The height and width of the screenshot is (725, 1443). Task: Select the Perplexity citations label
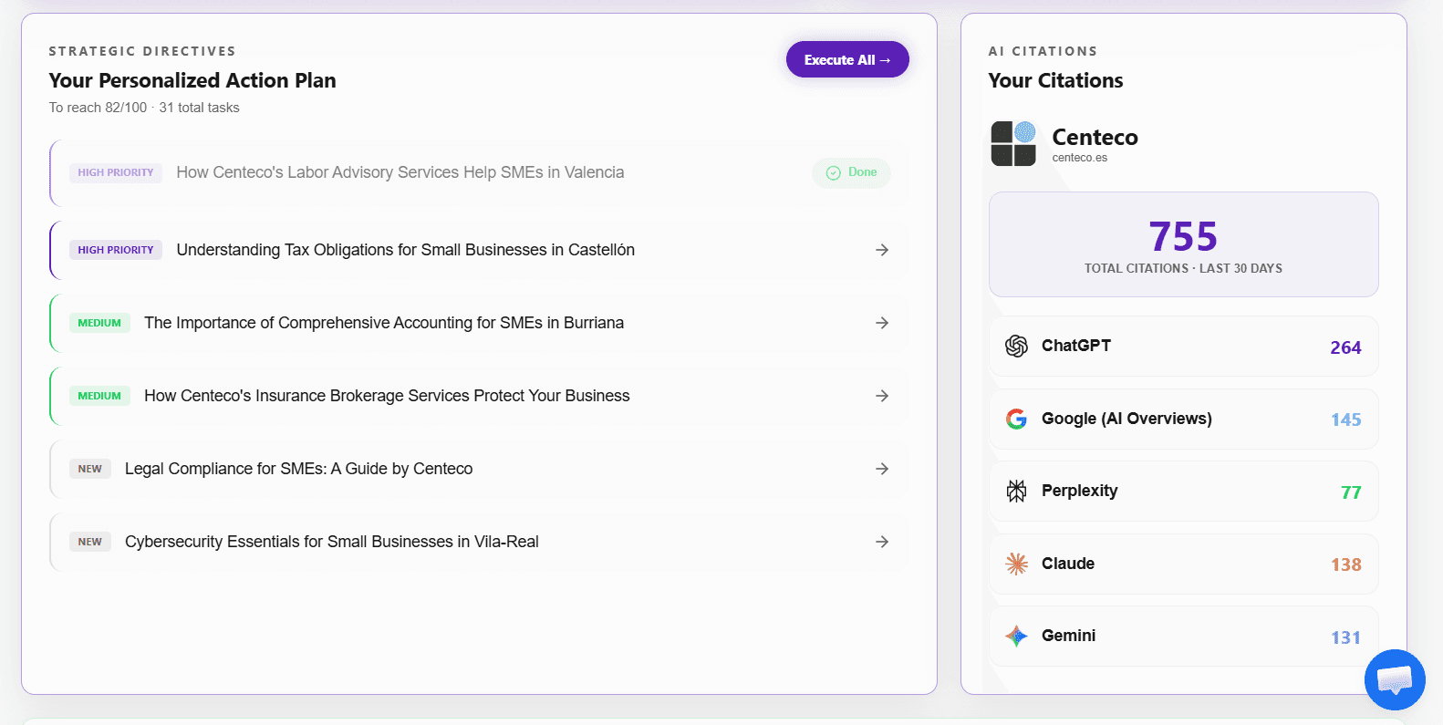pos(1080,491)
